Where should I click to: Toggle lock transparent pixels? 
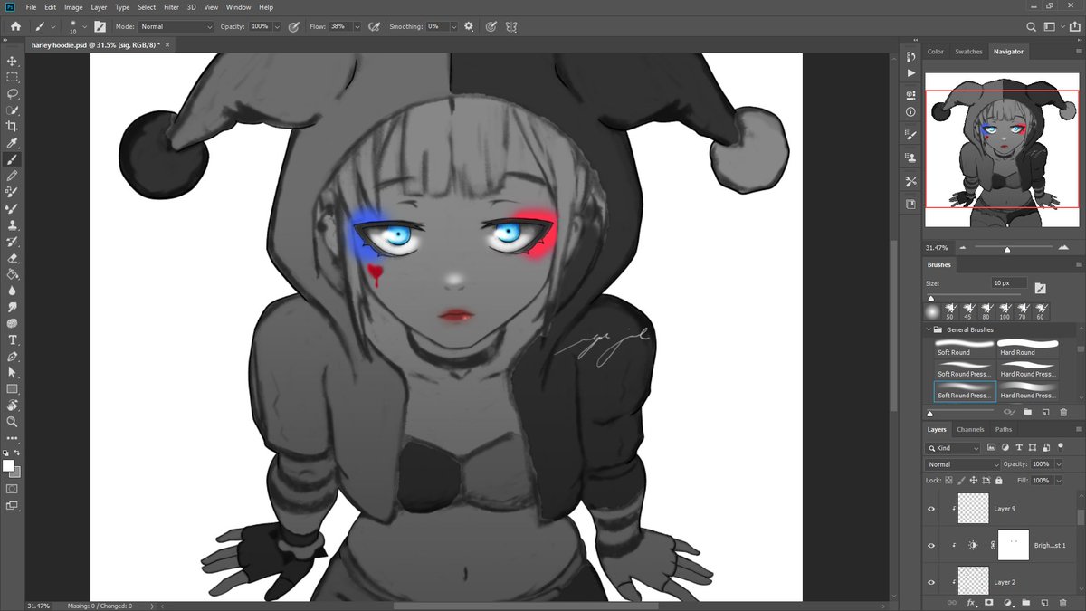(950, 481)
